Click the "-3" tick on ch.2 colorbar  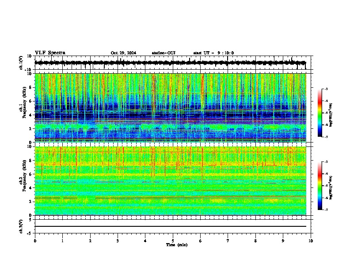click(326, 162)
